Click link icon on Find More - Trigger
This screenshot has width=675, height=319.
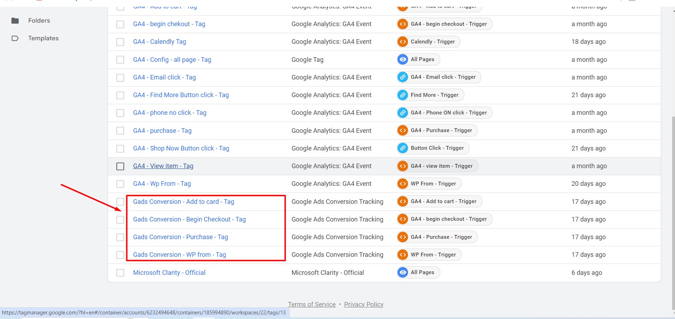[x=403, y=95]
